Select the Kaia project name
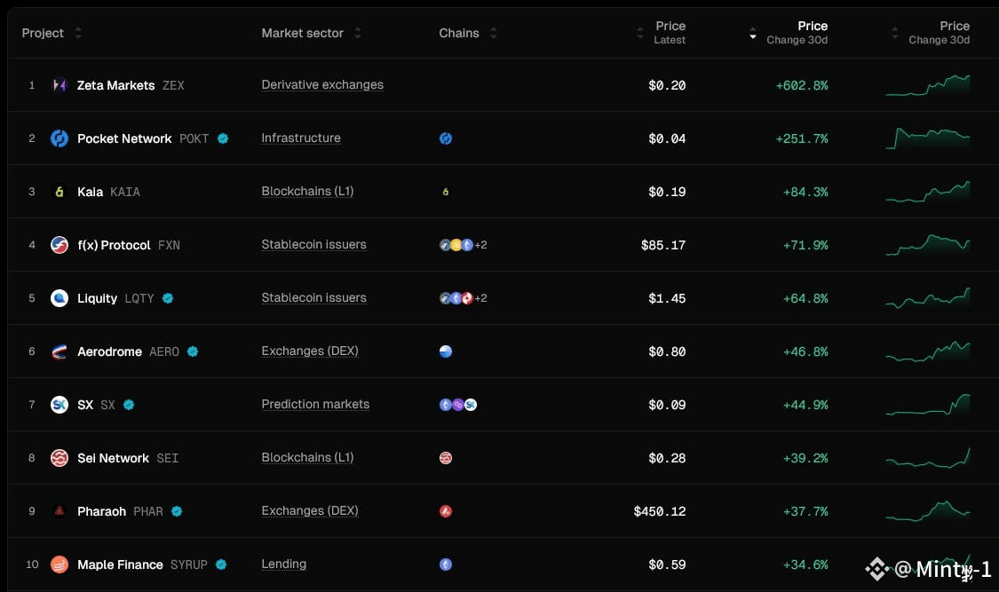Image resolution: width=999 pixels, height=592 pixels. pos(90,193)
